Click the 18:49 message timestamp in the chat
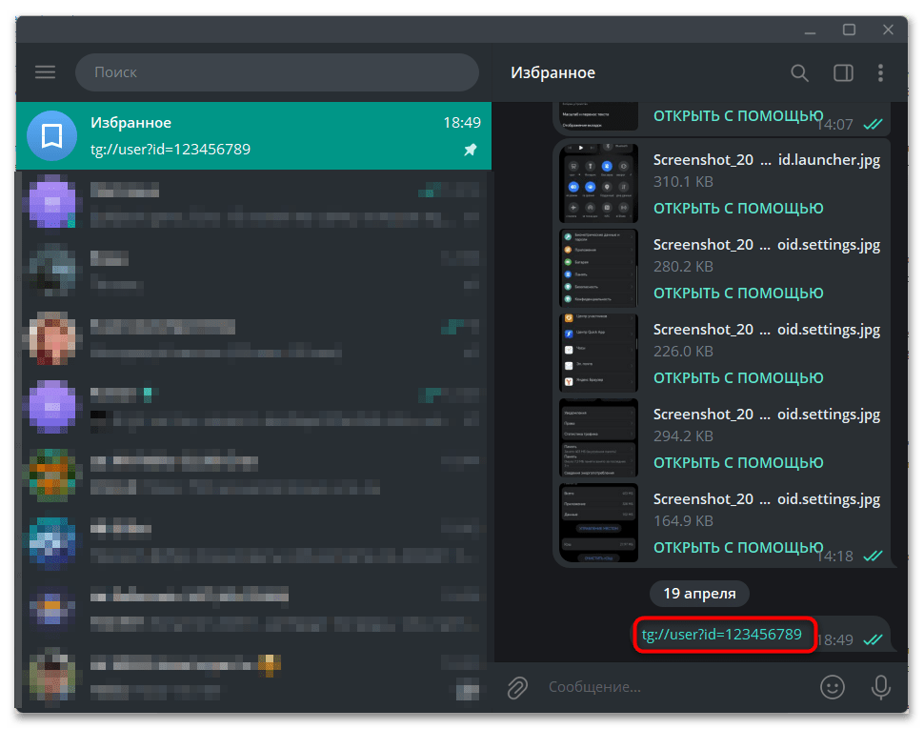Viewport: 924px width, 729px height. (x=835, y=640)
